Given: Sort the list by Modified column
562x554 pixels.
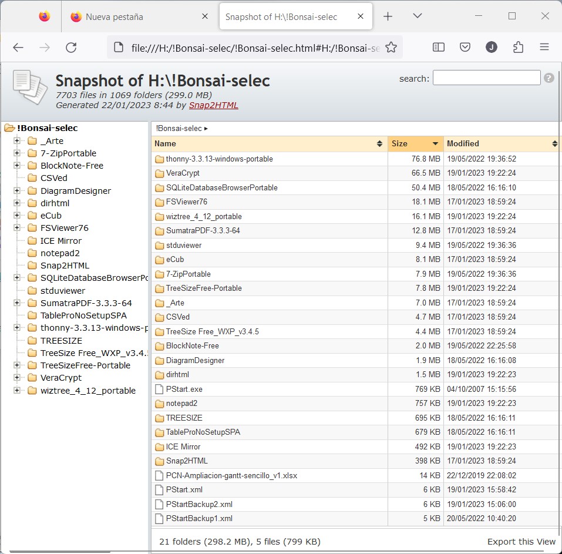Looking at the screenshot, I should point(499,143).
